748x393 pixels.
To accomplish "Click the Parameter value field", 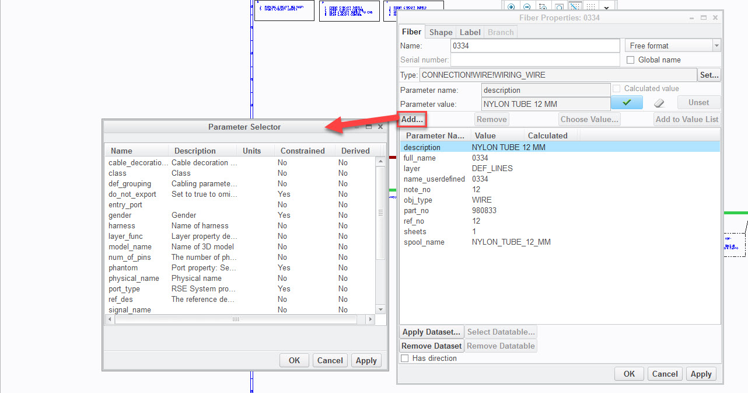I will pos(545,104).
